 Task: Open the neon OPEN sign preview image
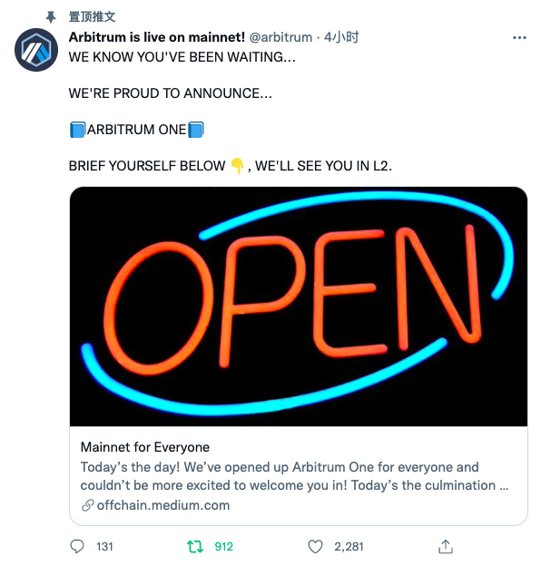pos(299,306)
